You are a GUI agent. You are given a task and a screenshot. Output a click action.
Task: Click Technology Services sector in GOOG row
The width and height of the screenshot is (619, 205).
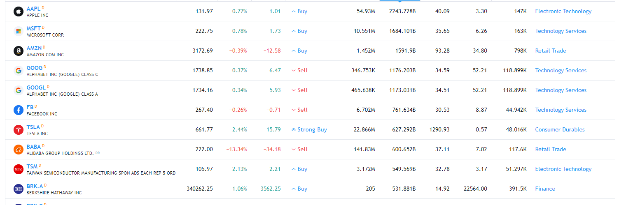[x=561, y=71]
